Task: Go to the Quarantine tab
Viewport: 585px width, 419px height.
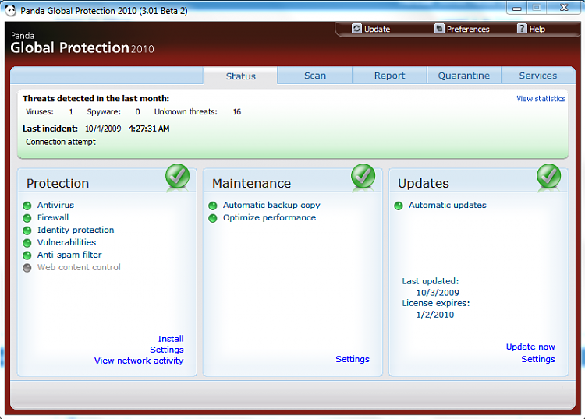Action: [x=464, y=76]
